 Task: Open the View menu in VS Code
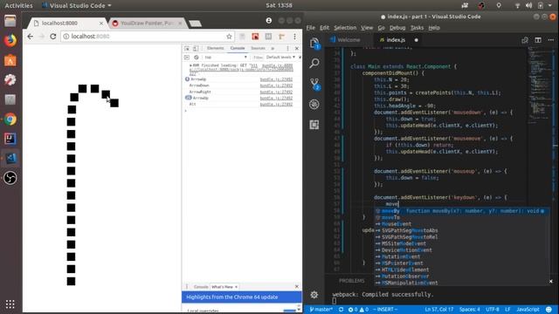[367, 28]
